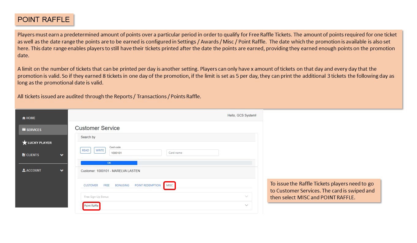Screen dimensions: 417x243
Task: Go to the POINT REDEMPTION tab
Action: [x=148, y=185]
